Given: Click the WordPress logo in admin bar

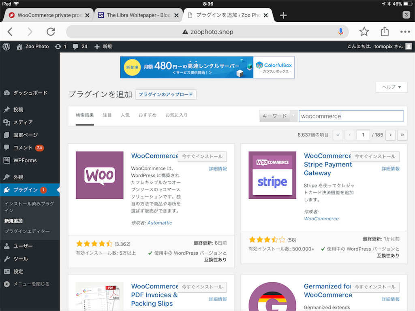Looking at the screenshot, I should (x=6, y=47).
